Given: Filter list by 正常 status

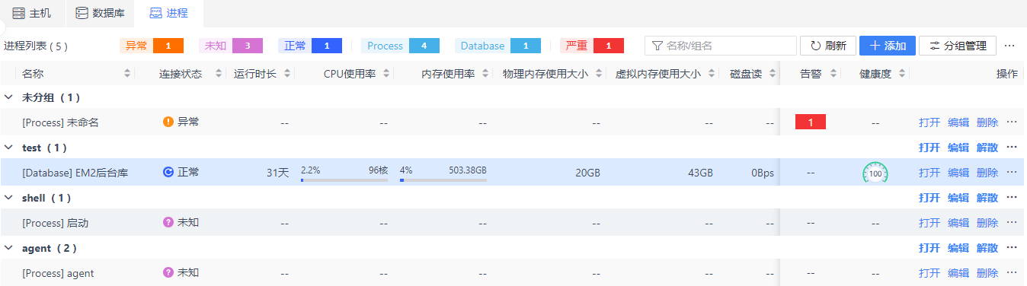Looking at the screenshot, I should (x=310, y=46).
